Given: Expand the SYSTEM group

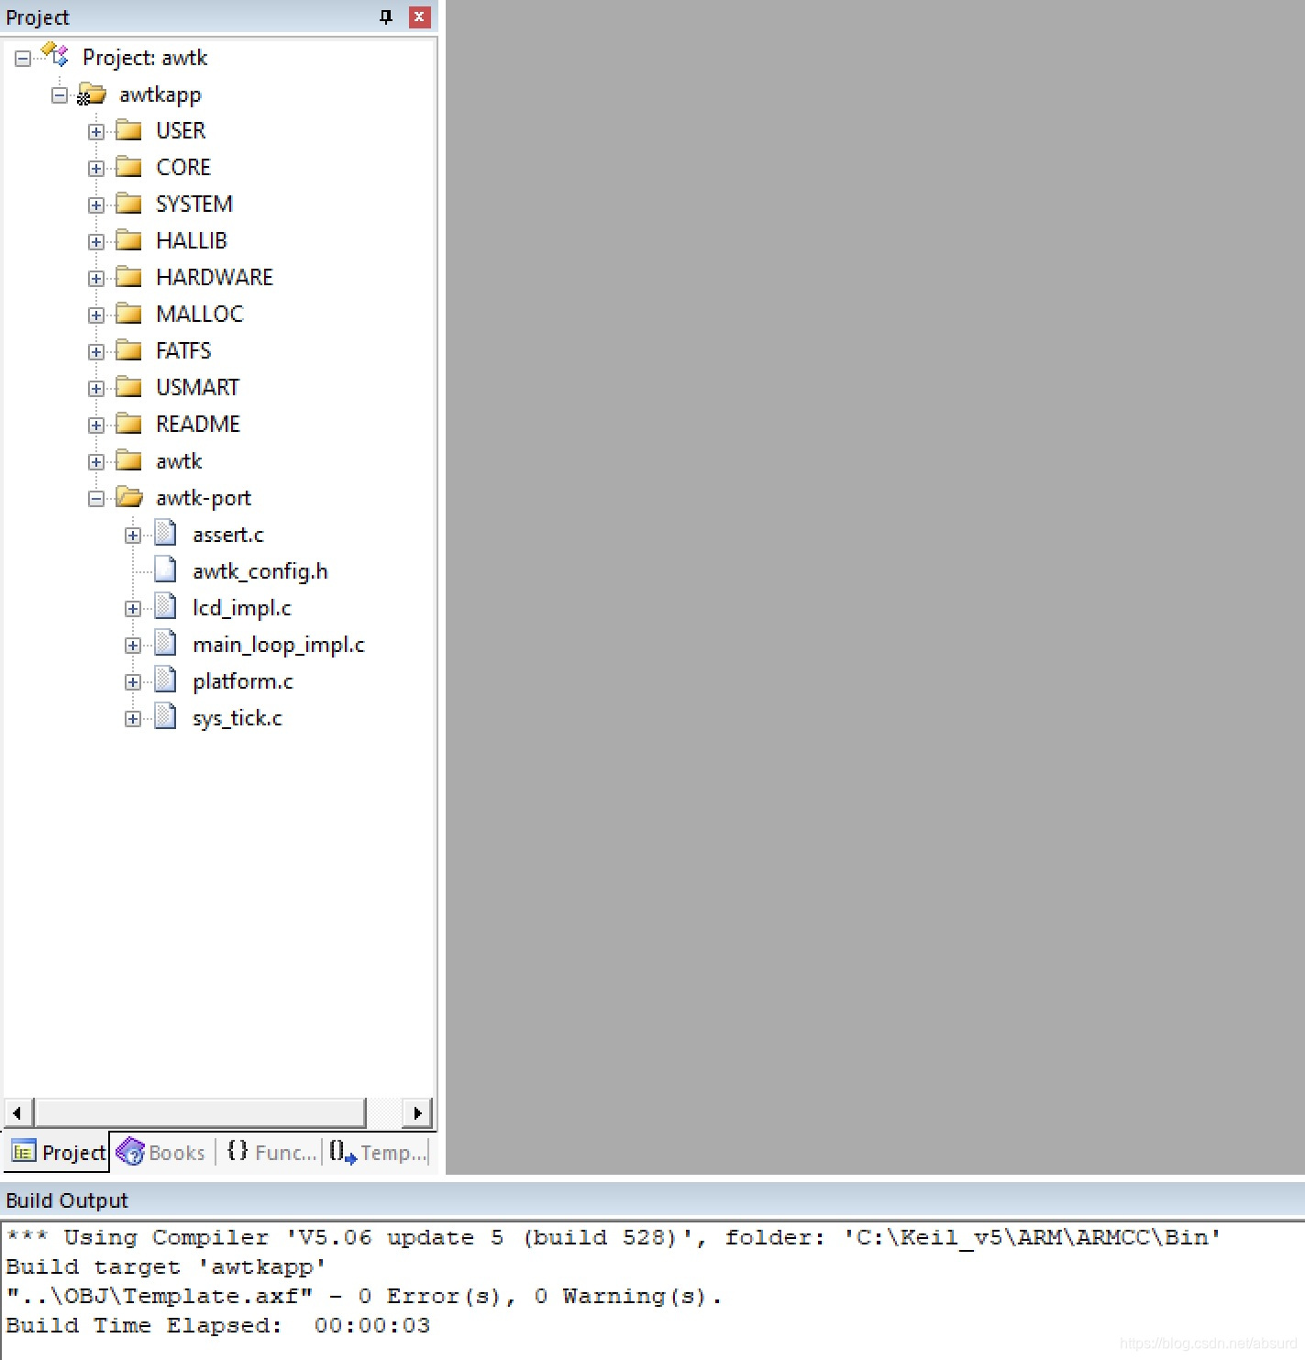Looking at the screenshot, I should click(96, 205).
